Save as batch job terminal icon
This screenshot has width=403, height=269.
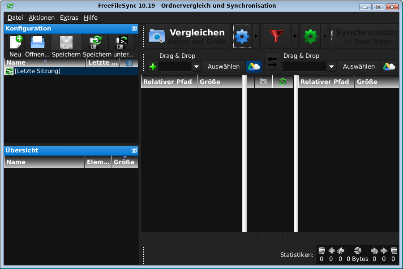[121, 43]
